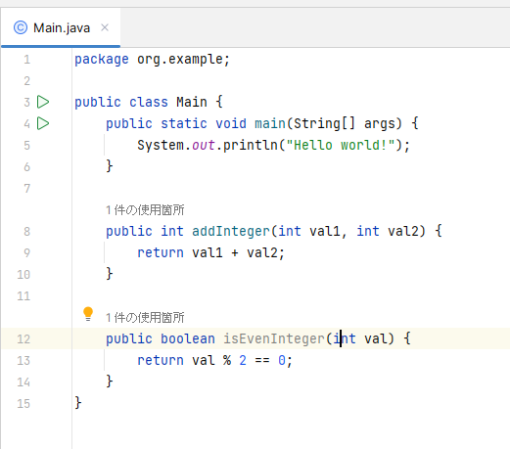Image resolution: width=510 pixels, height=449 pixels.
Task: Click the class name Main in declaration
Action: (192, 102)
